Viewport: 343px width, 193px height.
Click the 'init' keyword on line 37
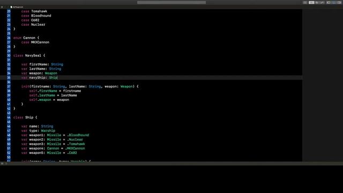click(25, 86)
